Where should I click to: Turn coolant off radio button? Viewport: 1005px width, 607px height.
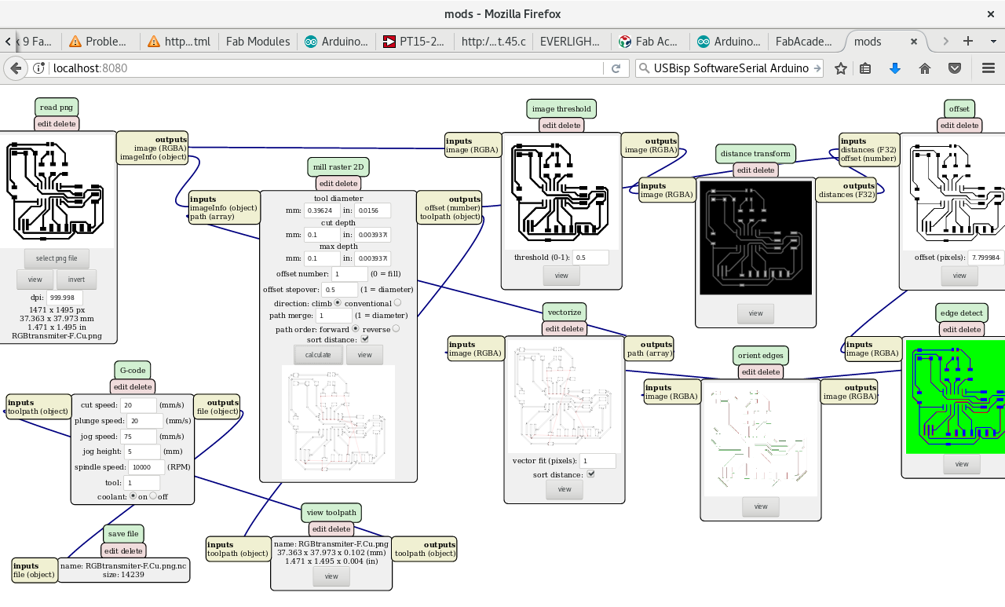point(154,496)
